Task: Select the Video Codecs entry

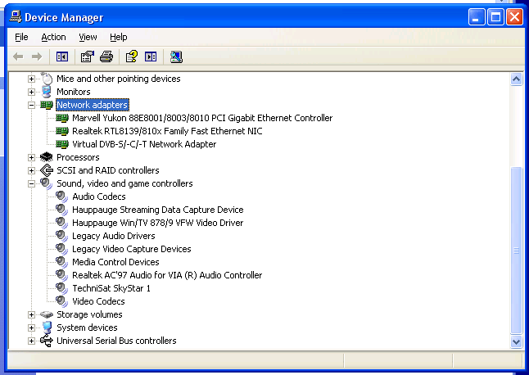Action: coord(98,301)
